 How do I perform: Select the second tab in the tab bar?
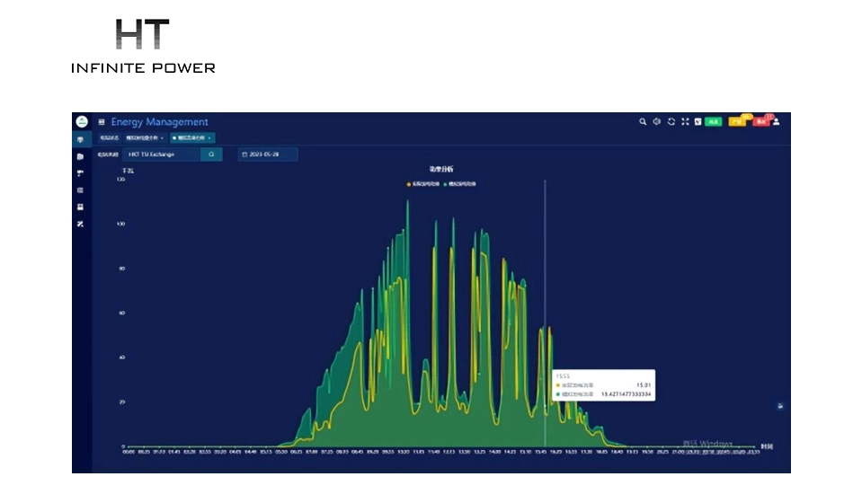point(144,138)
